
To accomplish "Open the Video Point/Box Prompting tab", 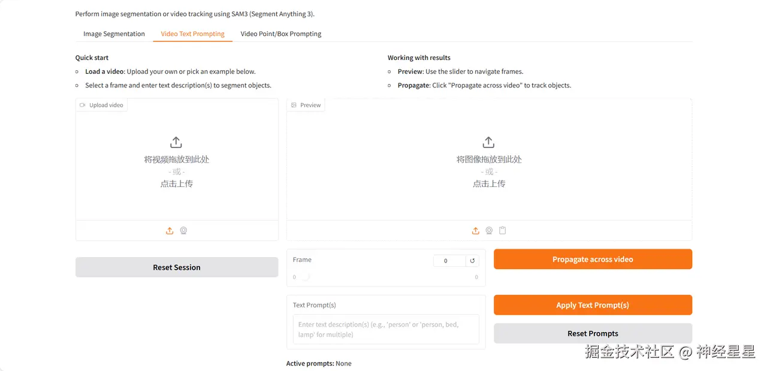I will [x=281, y=34].
